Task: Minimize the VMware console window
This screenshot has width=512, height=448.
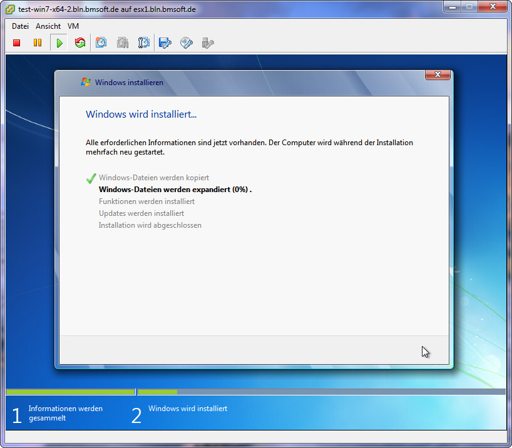Action: 453,7
